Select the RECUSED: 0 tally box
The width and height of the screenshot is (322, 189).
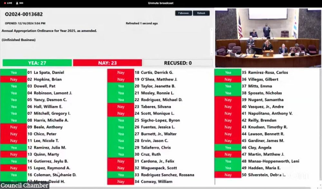point(178,63)
